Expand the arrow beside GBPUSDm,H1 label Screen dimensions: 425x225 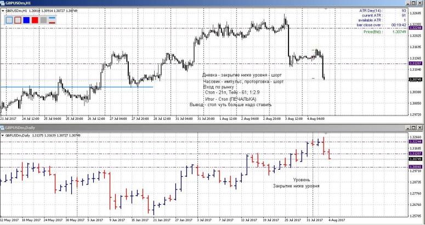(2, 10)
